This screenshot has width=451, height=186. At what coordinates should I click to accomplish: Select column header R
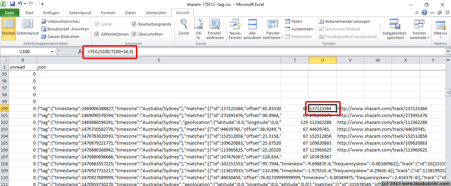click(x=23, y=60)
